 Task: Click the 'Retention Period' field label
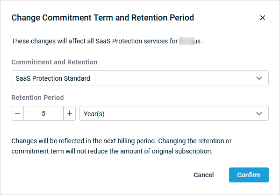tap(38, 97)
